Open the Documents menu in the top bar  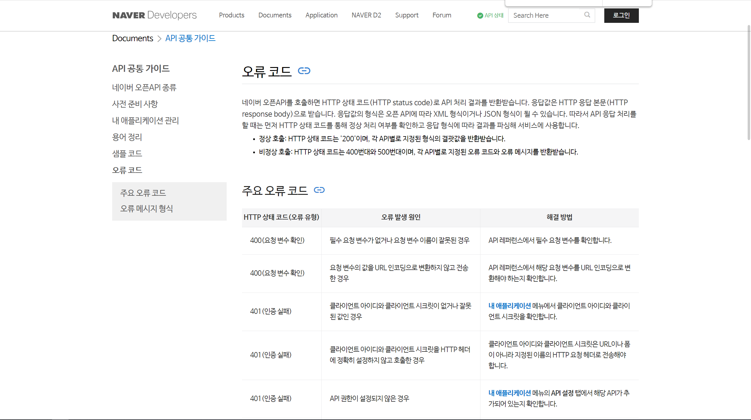coord(275,15)
